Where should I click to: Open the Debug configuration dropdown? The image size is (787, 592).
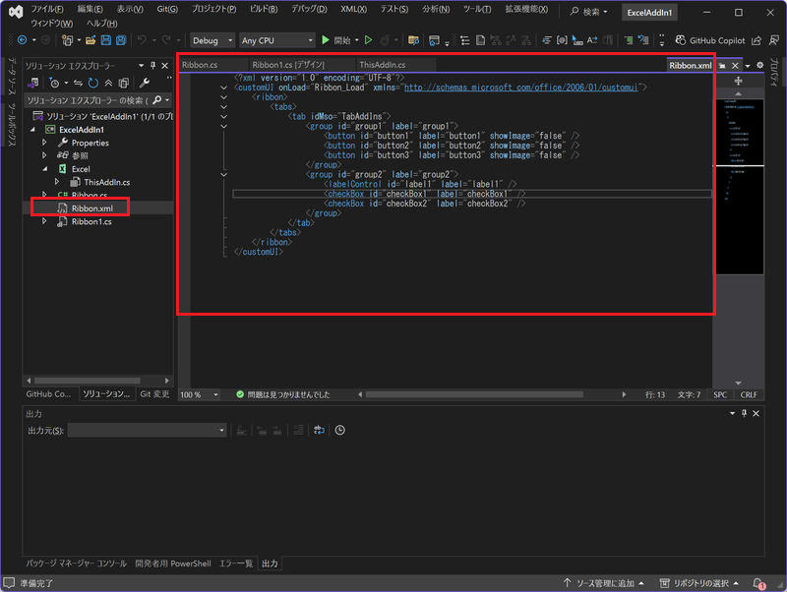coord(212,40)
